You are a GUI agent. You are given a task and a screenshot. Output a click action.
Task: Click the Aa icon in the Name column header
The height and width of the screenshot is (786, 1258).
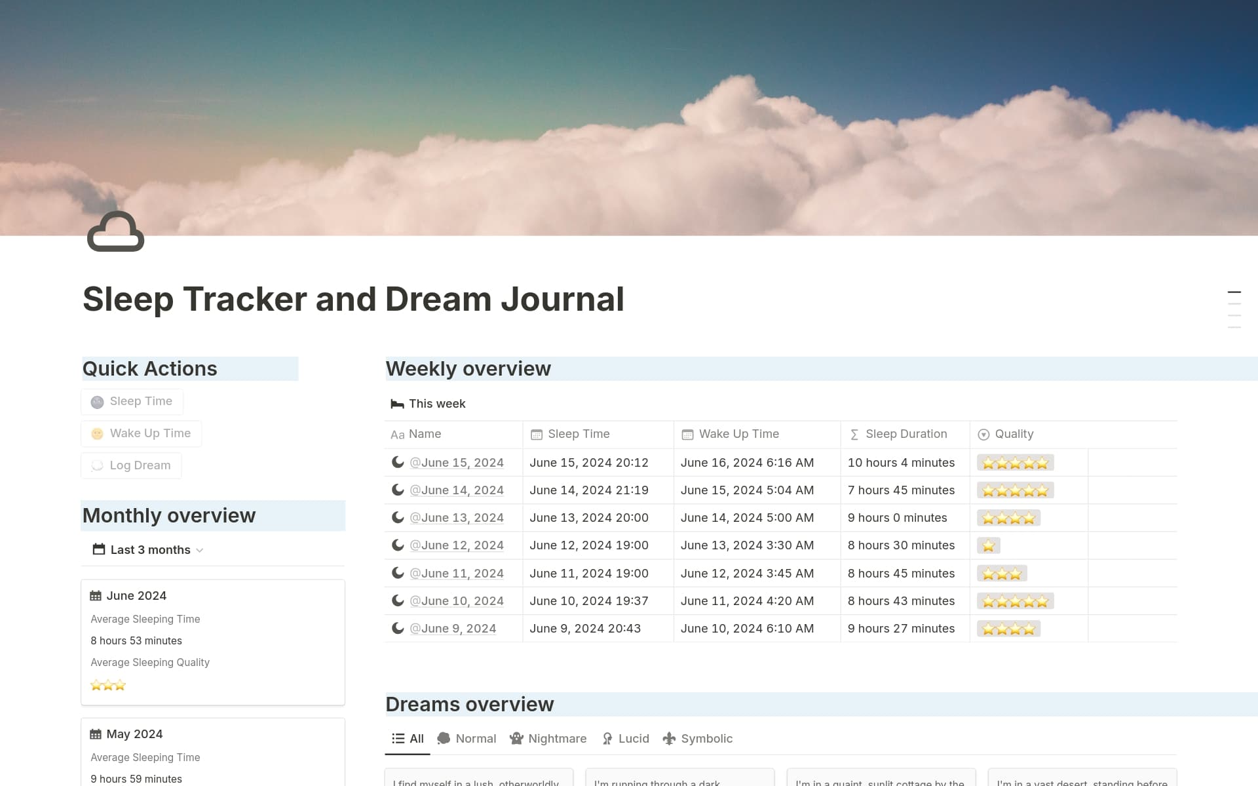[x=397, y=434]
